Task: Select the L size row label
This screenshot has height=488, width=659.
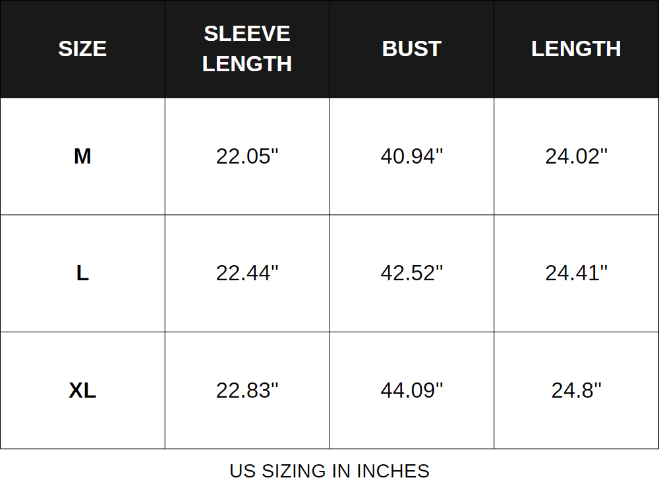Action: (82, 273)
